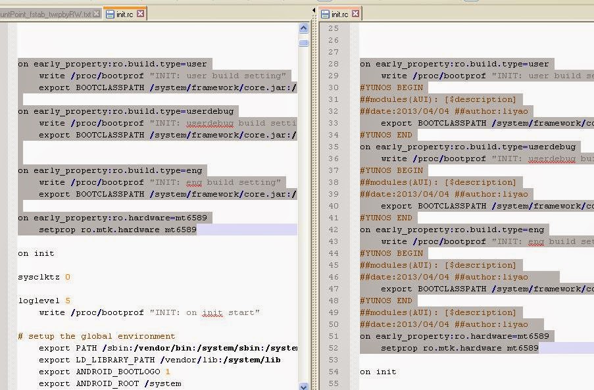
Task: Click line number 52 in the right gutter
Action: (334, 348)
